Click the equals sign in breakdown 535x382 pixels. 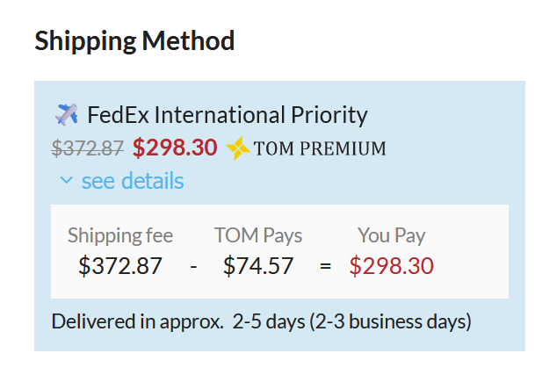(326, 266)
